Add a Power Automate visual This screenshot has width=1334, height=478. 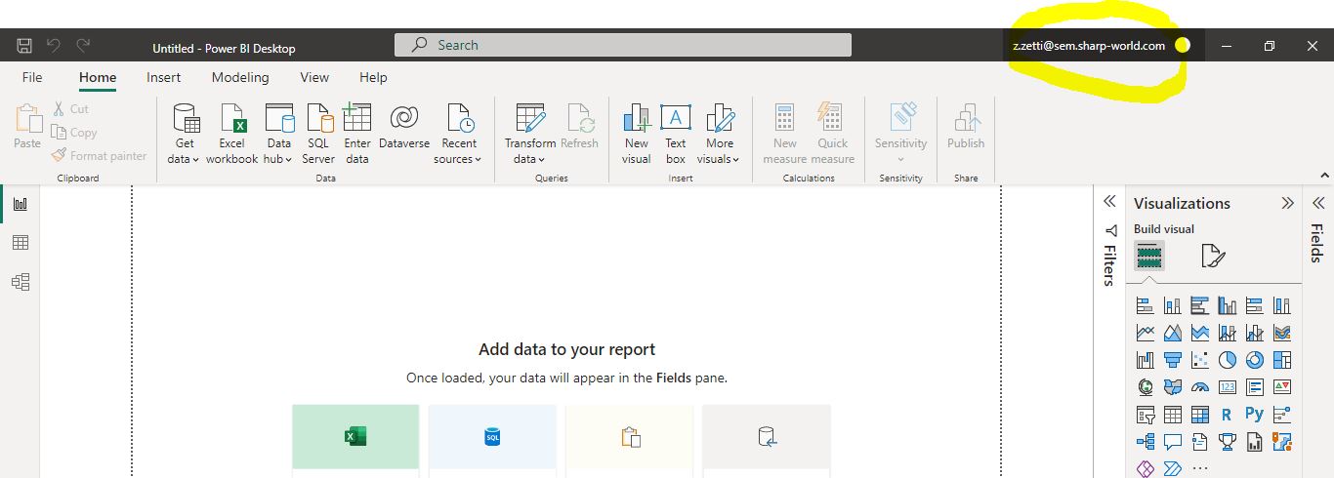click(x=1173, y=469)
